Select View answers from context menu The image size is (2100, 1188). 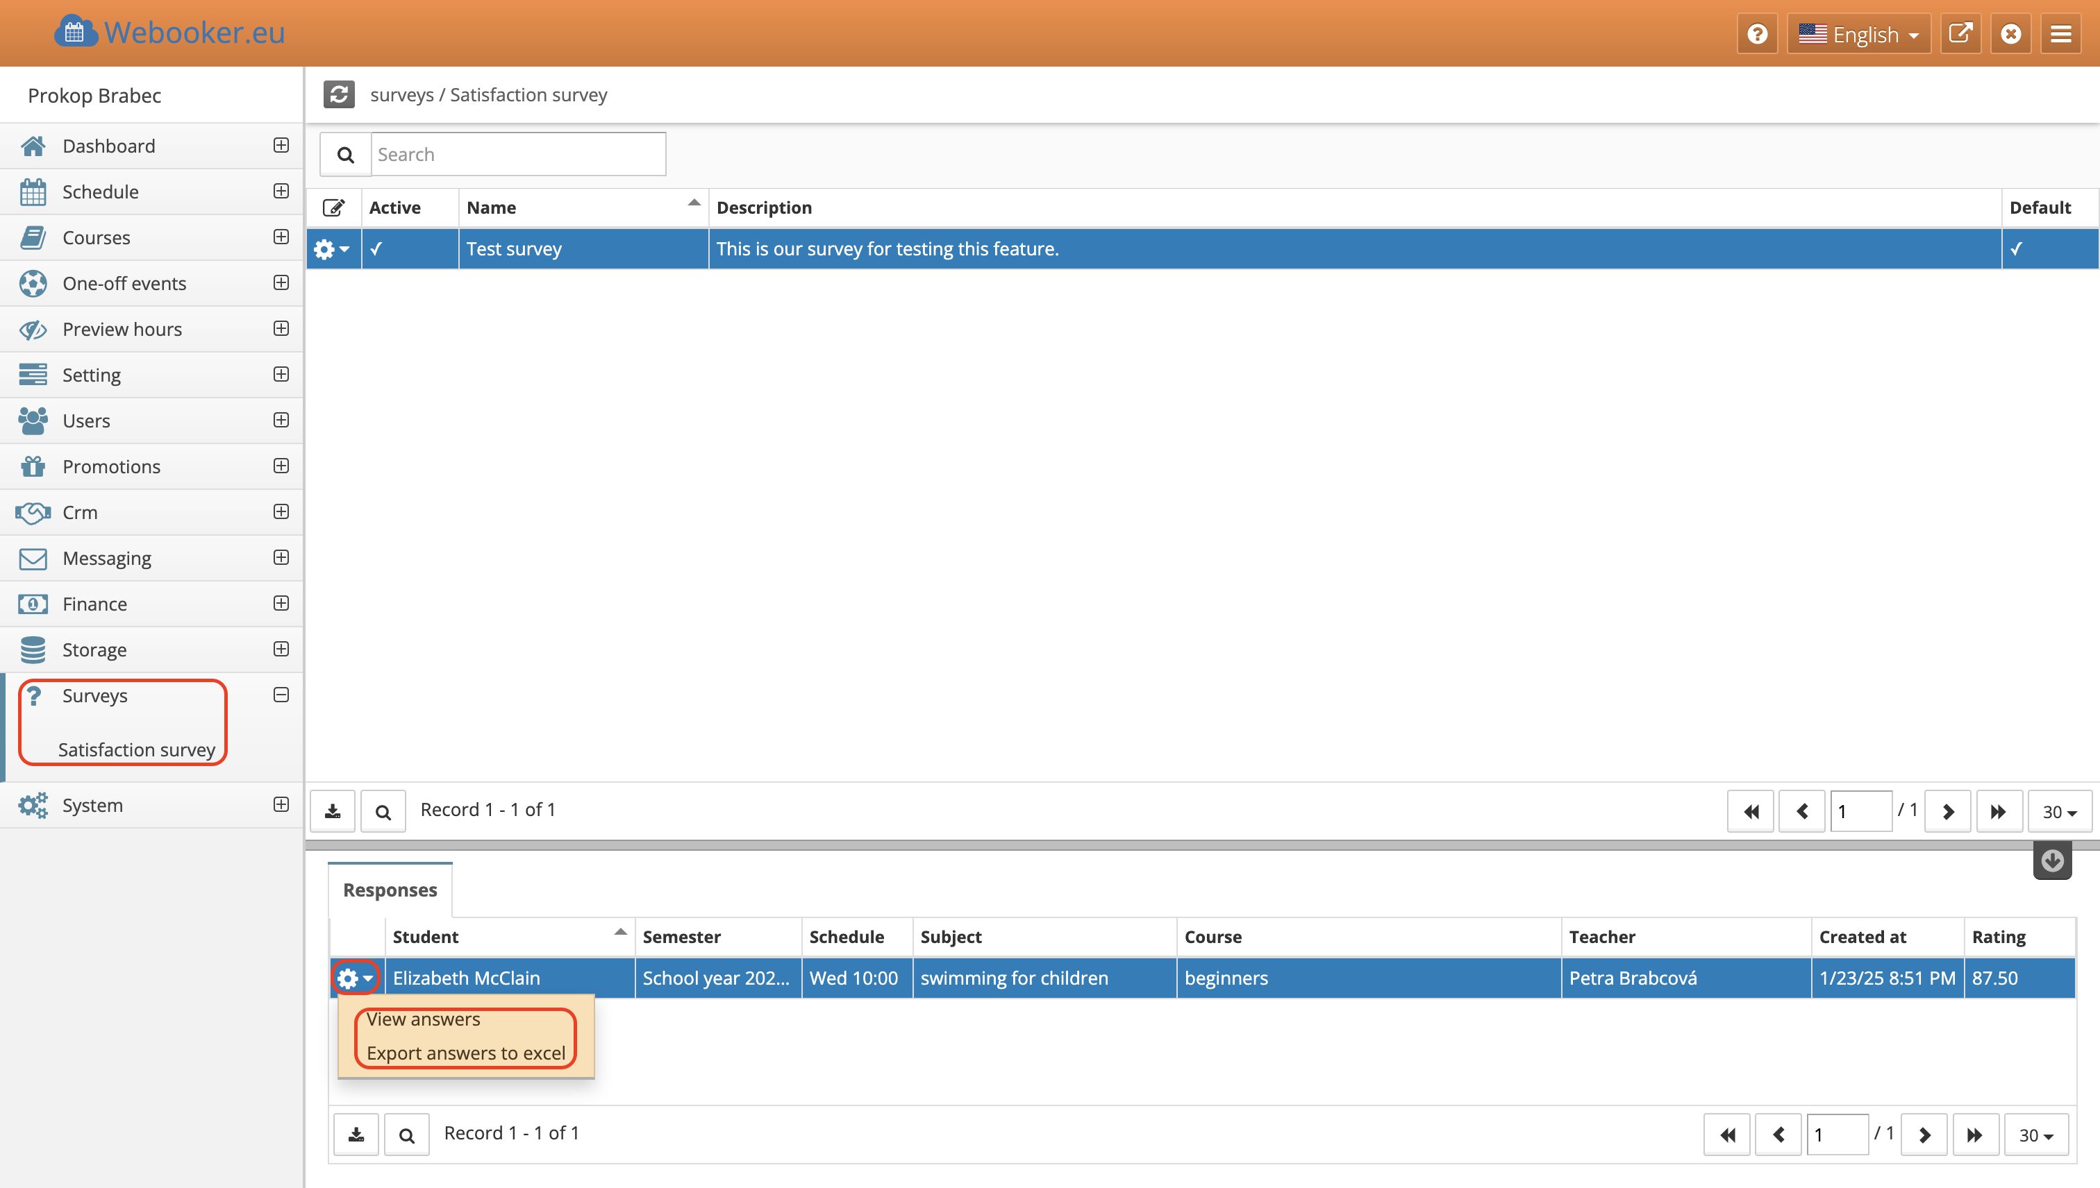tap(423, 1019)
